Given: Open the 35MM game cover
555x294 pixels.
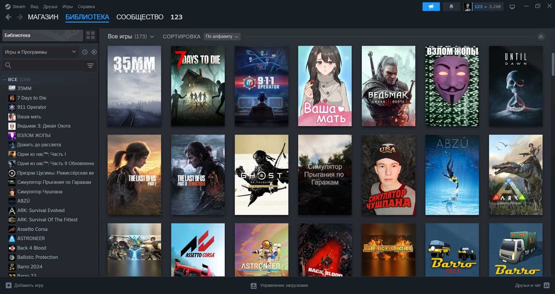Looking at the screenshot, I should coord(134,86).
